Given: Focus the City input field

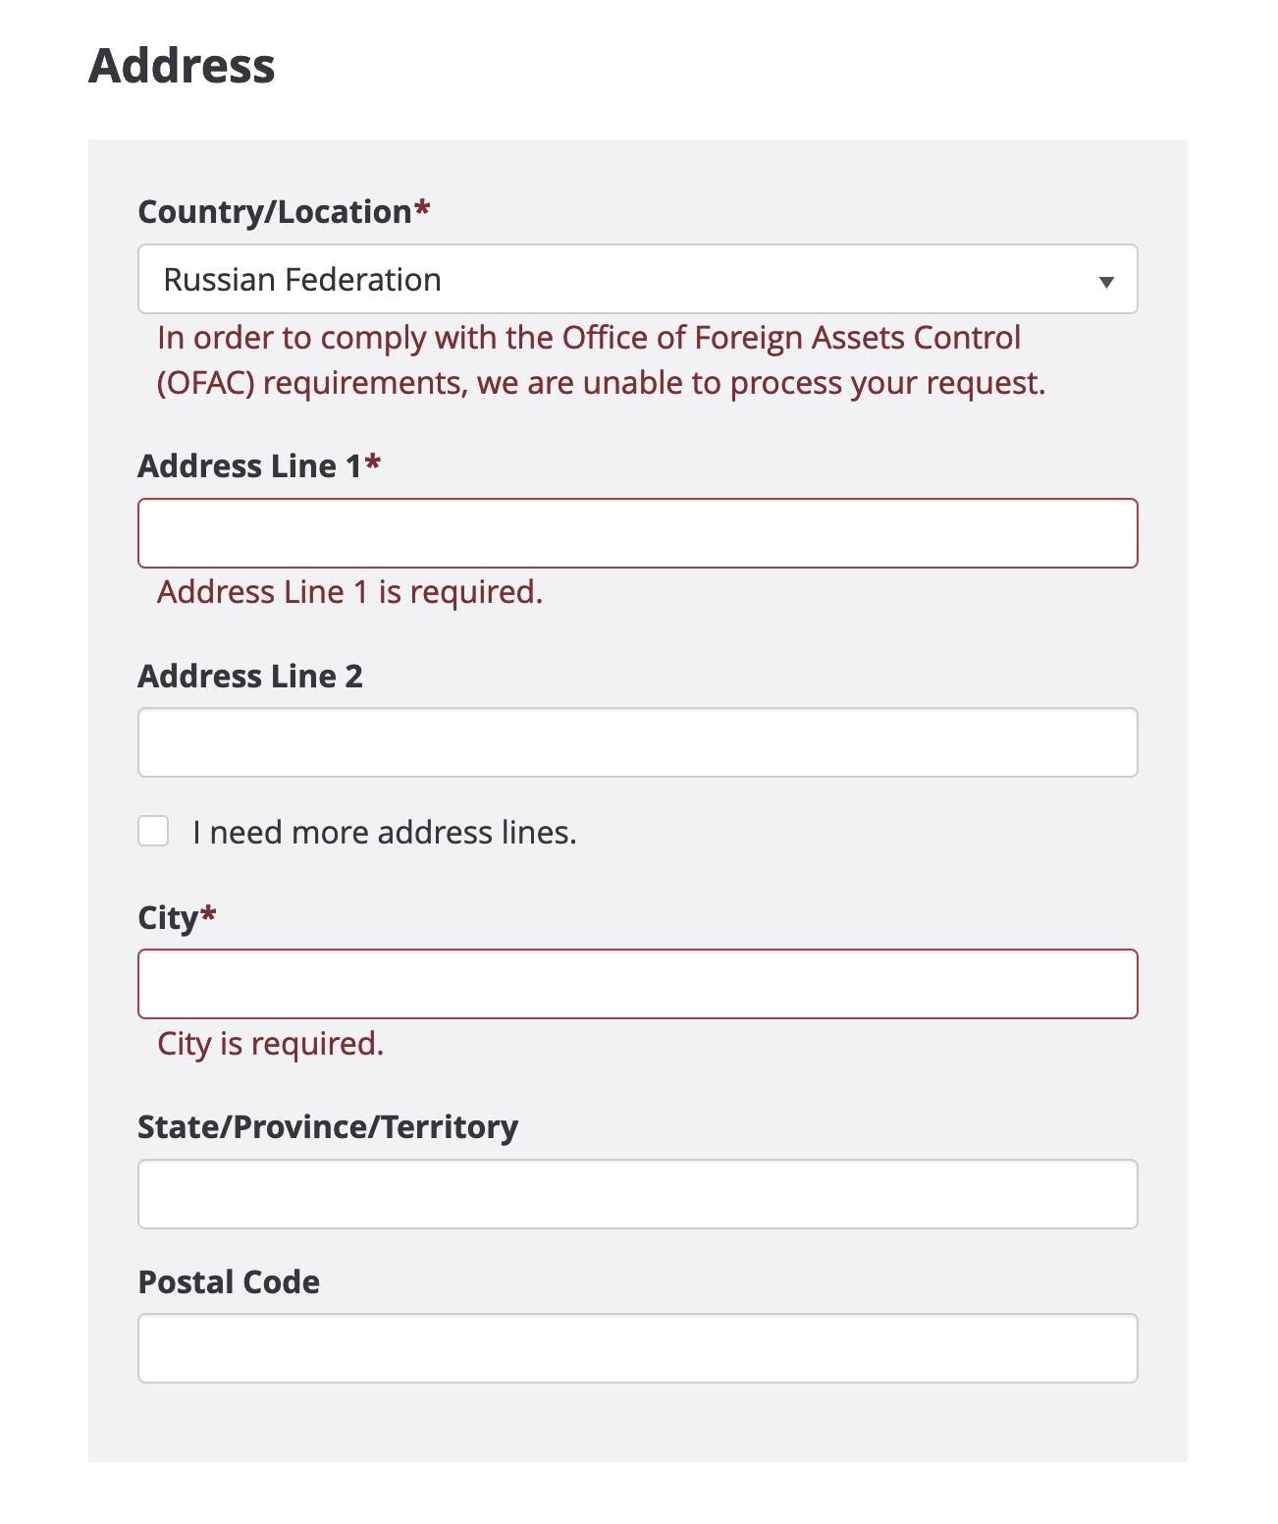Looking at the screenshot, I should [637, 984].
